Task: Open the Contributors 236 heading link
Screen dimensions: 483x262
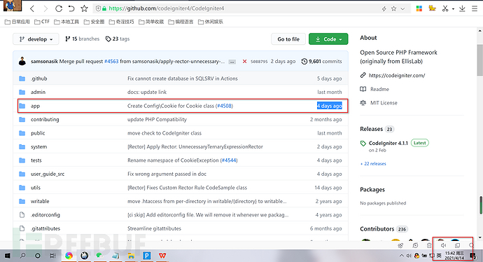Action: coord(384,228)
